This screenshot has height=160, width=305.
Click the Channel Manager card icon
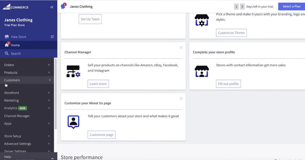tap(73, 71)
